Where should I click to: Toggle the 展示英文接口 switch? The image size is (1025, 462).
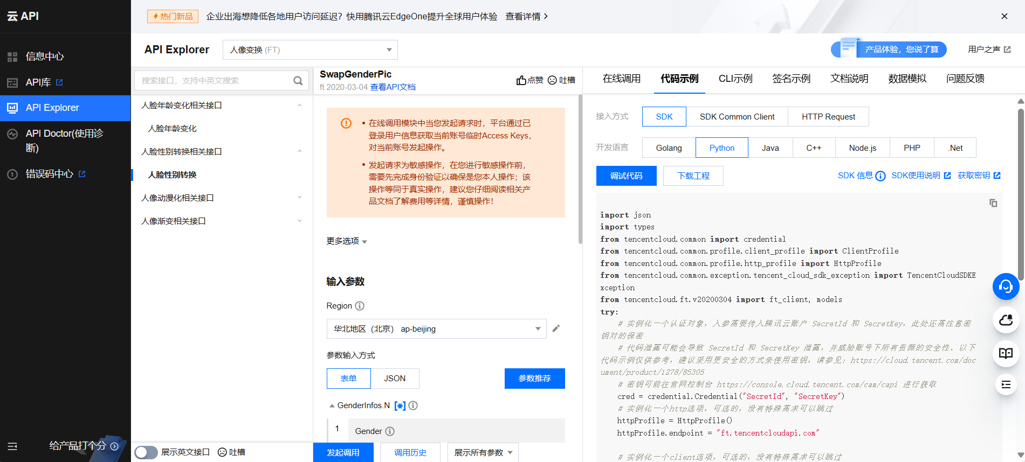[x=146, y=452]
